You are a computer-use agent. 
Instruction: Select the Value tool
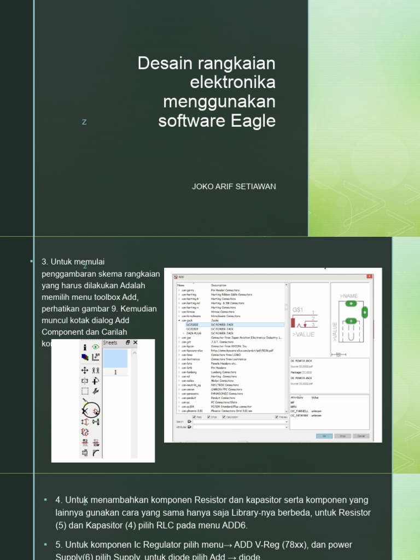click(96, 443)
